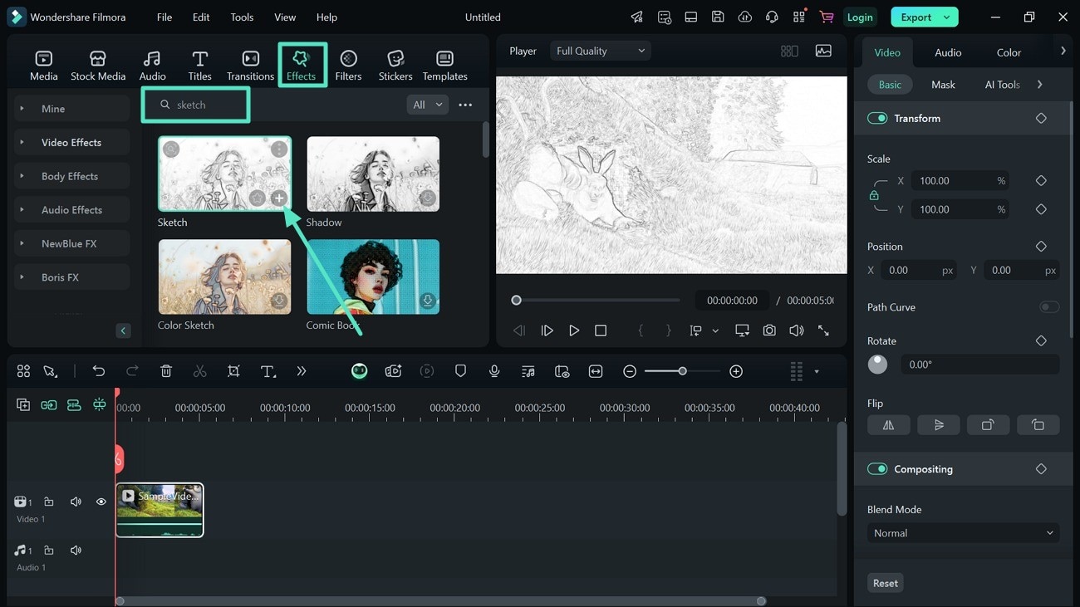The width and height of the screenshot is (1080, 607).
Task: Click the Export button
Action: (x=916, y=17)
